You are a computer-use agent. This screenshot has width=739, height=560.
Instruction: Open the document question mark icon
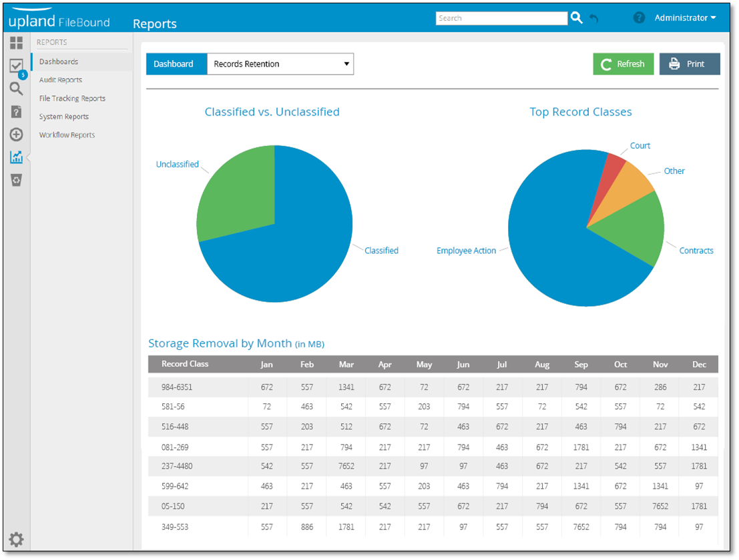(16, 112)
